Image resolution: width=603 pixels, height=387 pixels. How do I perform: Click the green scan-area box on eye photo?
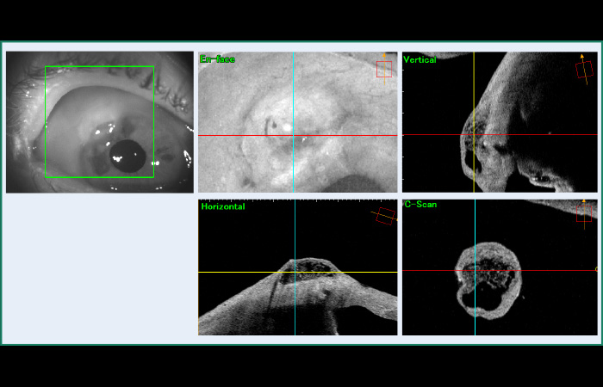[x=100, y=122]
